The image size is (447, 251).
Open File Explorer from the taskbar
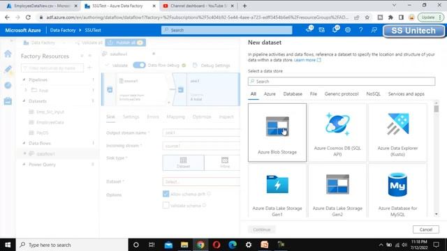click(x=184, y=245)
